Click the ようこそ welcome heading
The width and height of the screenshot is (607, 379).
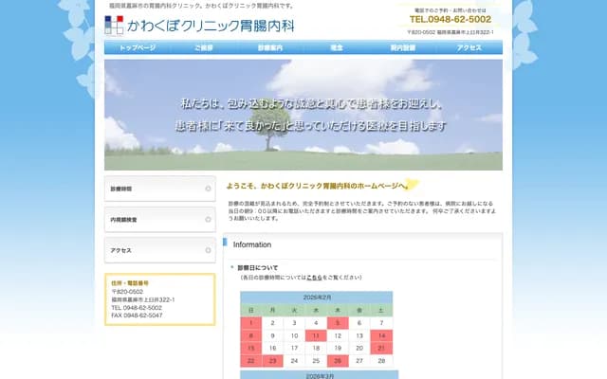pos(318,186)
